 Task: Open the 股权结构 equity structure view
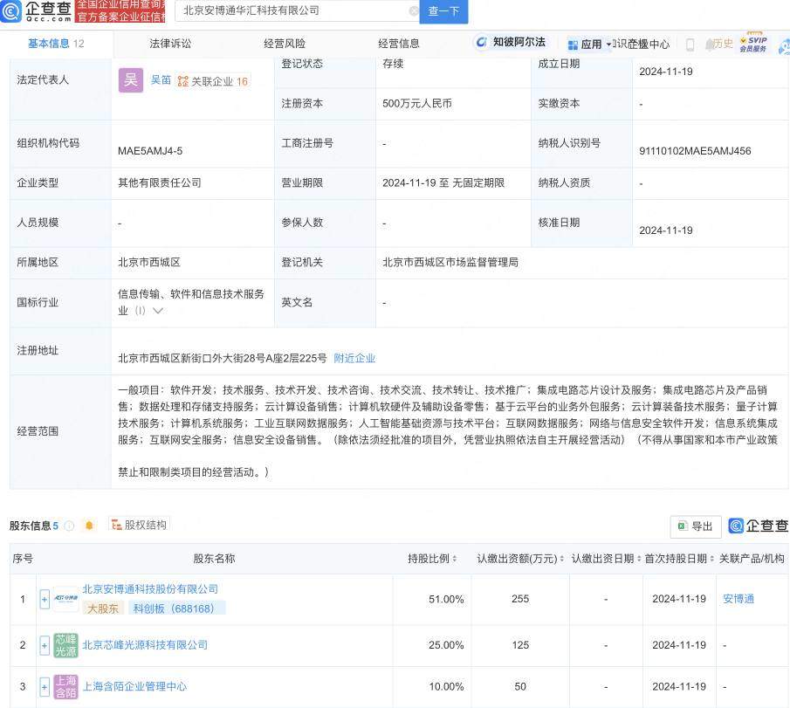click(139, 525)
